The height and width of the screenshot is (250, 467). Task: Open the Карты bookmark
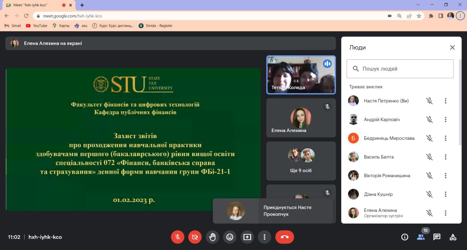61,26
